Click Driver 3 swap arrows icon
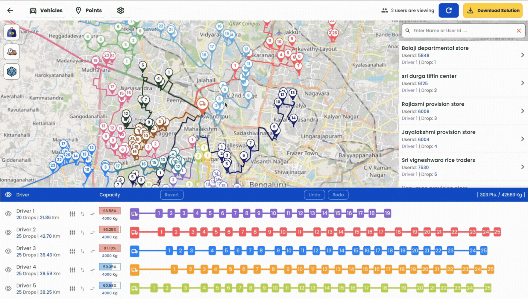Screen dimensions: 528x299 92,251
